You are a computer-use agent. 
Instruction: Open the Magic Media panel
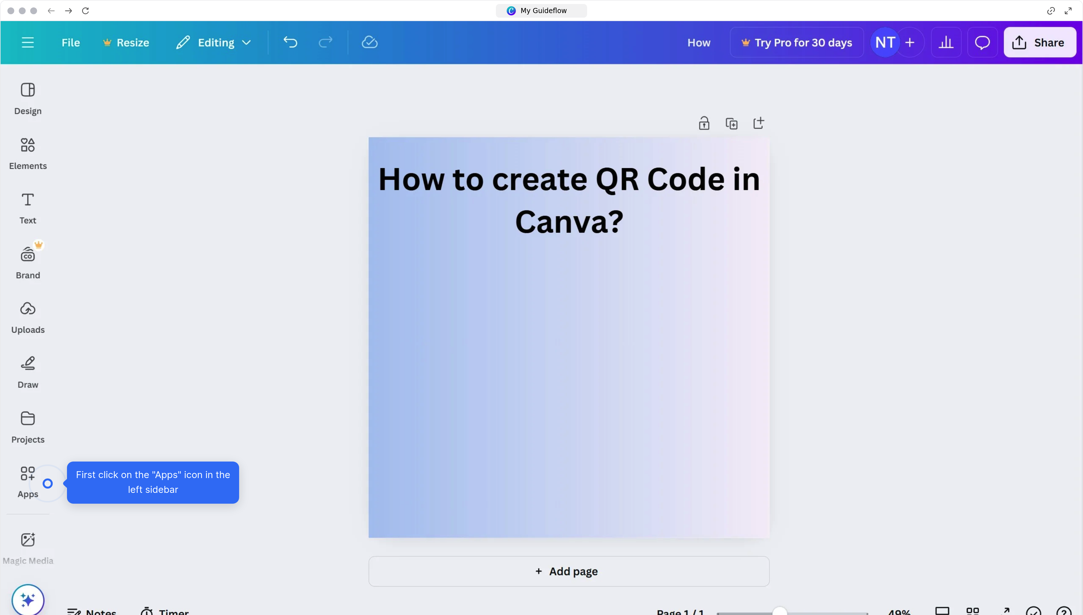tap(27, 547)
